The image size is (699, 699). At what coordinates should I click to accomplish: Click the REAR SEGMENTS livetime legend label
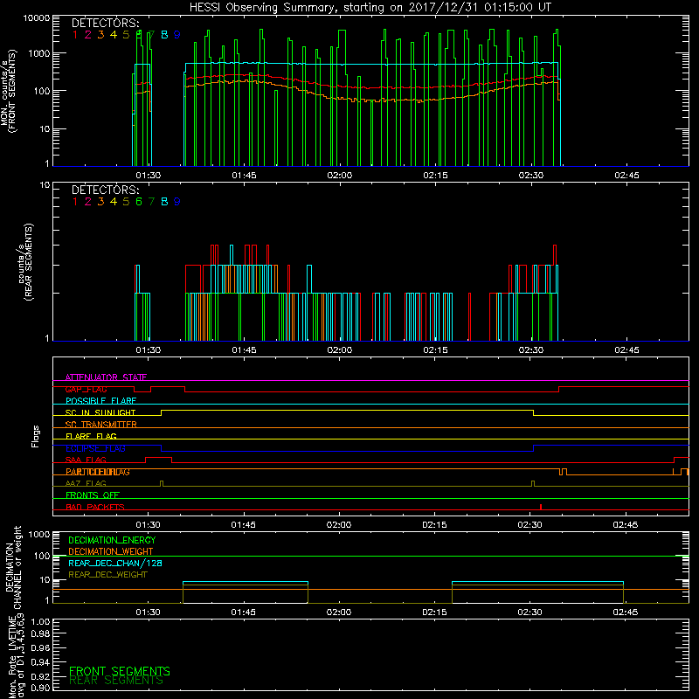pos(116,681)
